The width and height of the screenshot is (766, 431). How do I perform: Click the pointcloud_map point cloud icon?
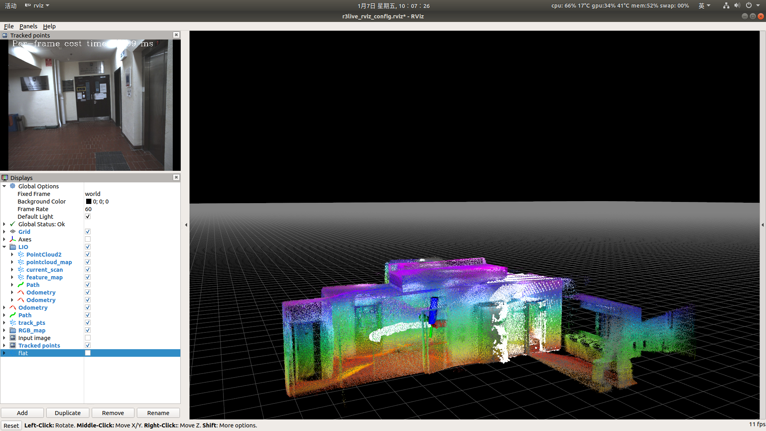click(21, 262)
